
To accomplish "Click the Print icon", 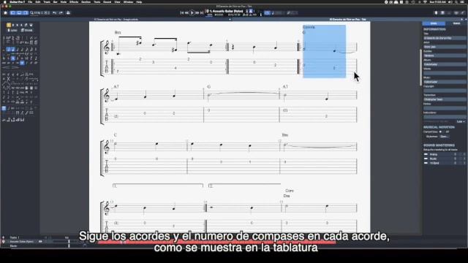I will (x=68, y=13).
